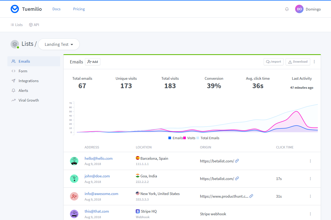Open the hello@hello.com email link
The image size is (331, 220).
pyautogui.click(x=98, y=158)
